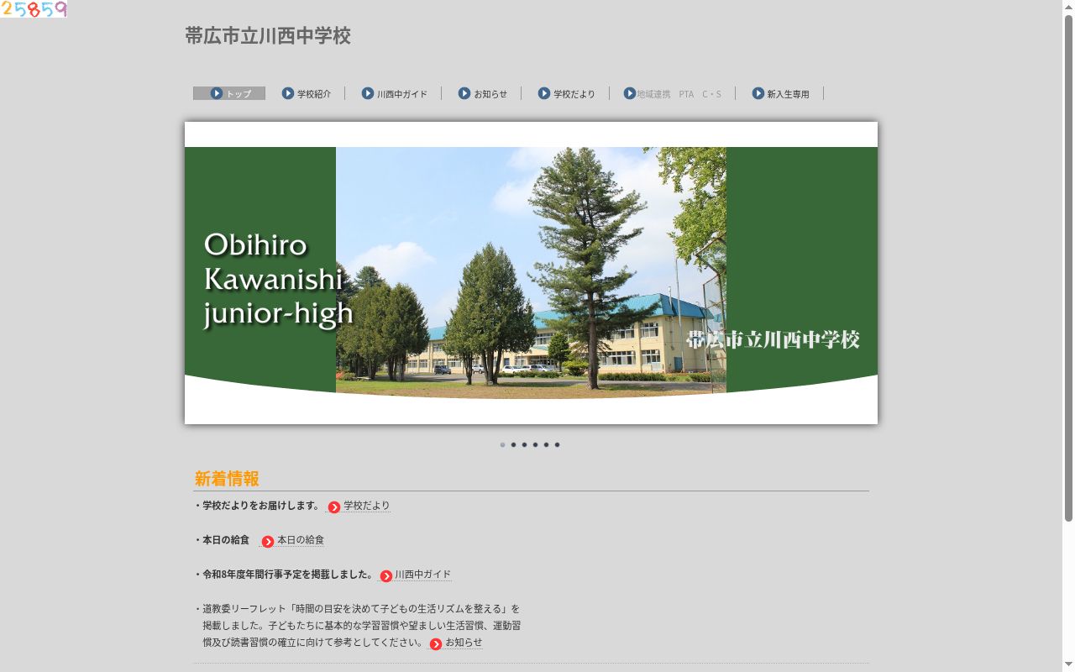Open the 本日の給食 link with red arrow

click(293, 540)
